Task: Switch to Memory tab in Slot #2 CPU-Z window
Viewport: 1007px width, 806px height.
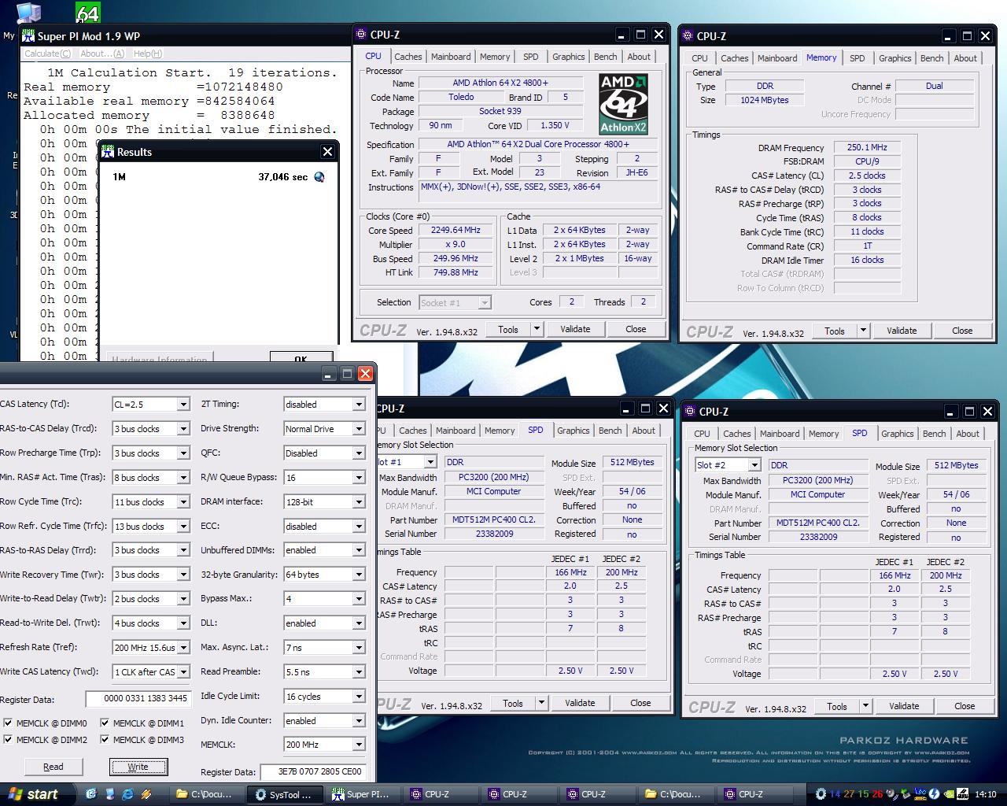Action: pos(824,434)
